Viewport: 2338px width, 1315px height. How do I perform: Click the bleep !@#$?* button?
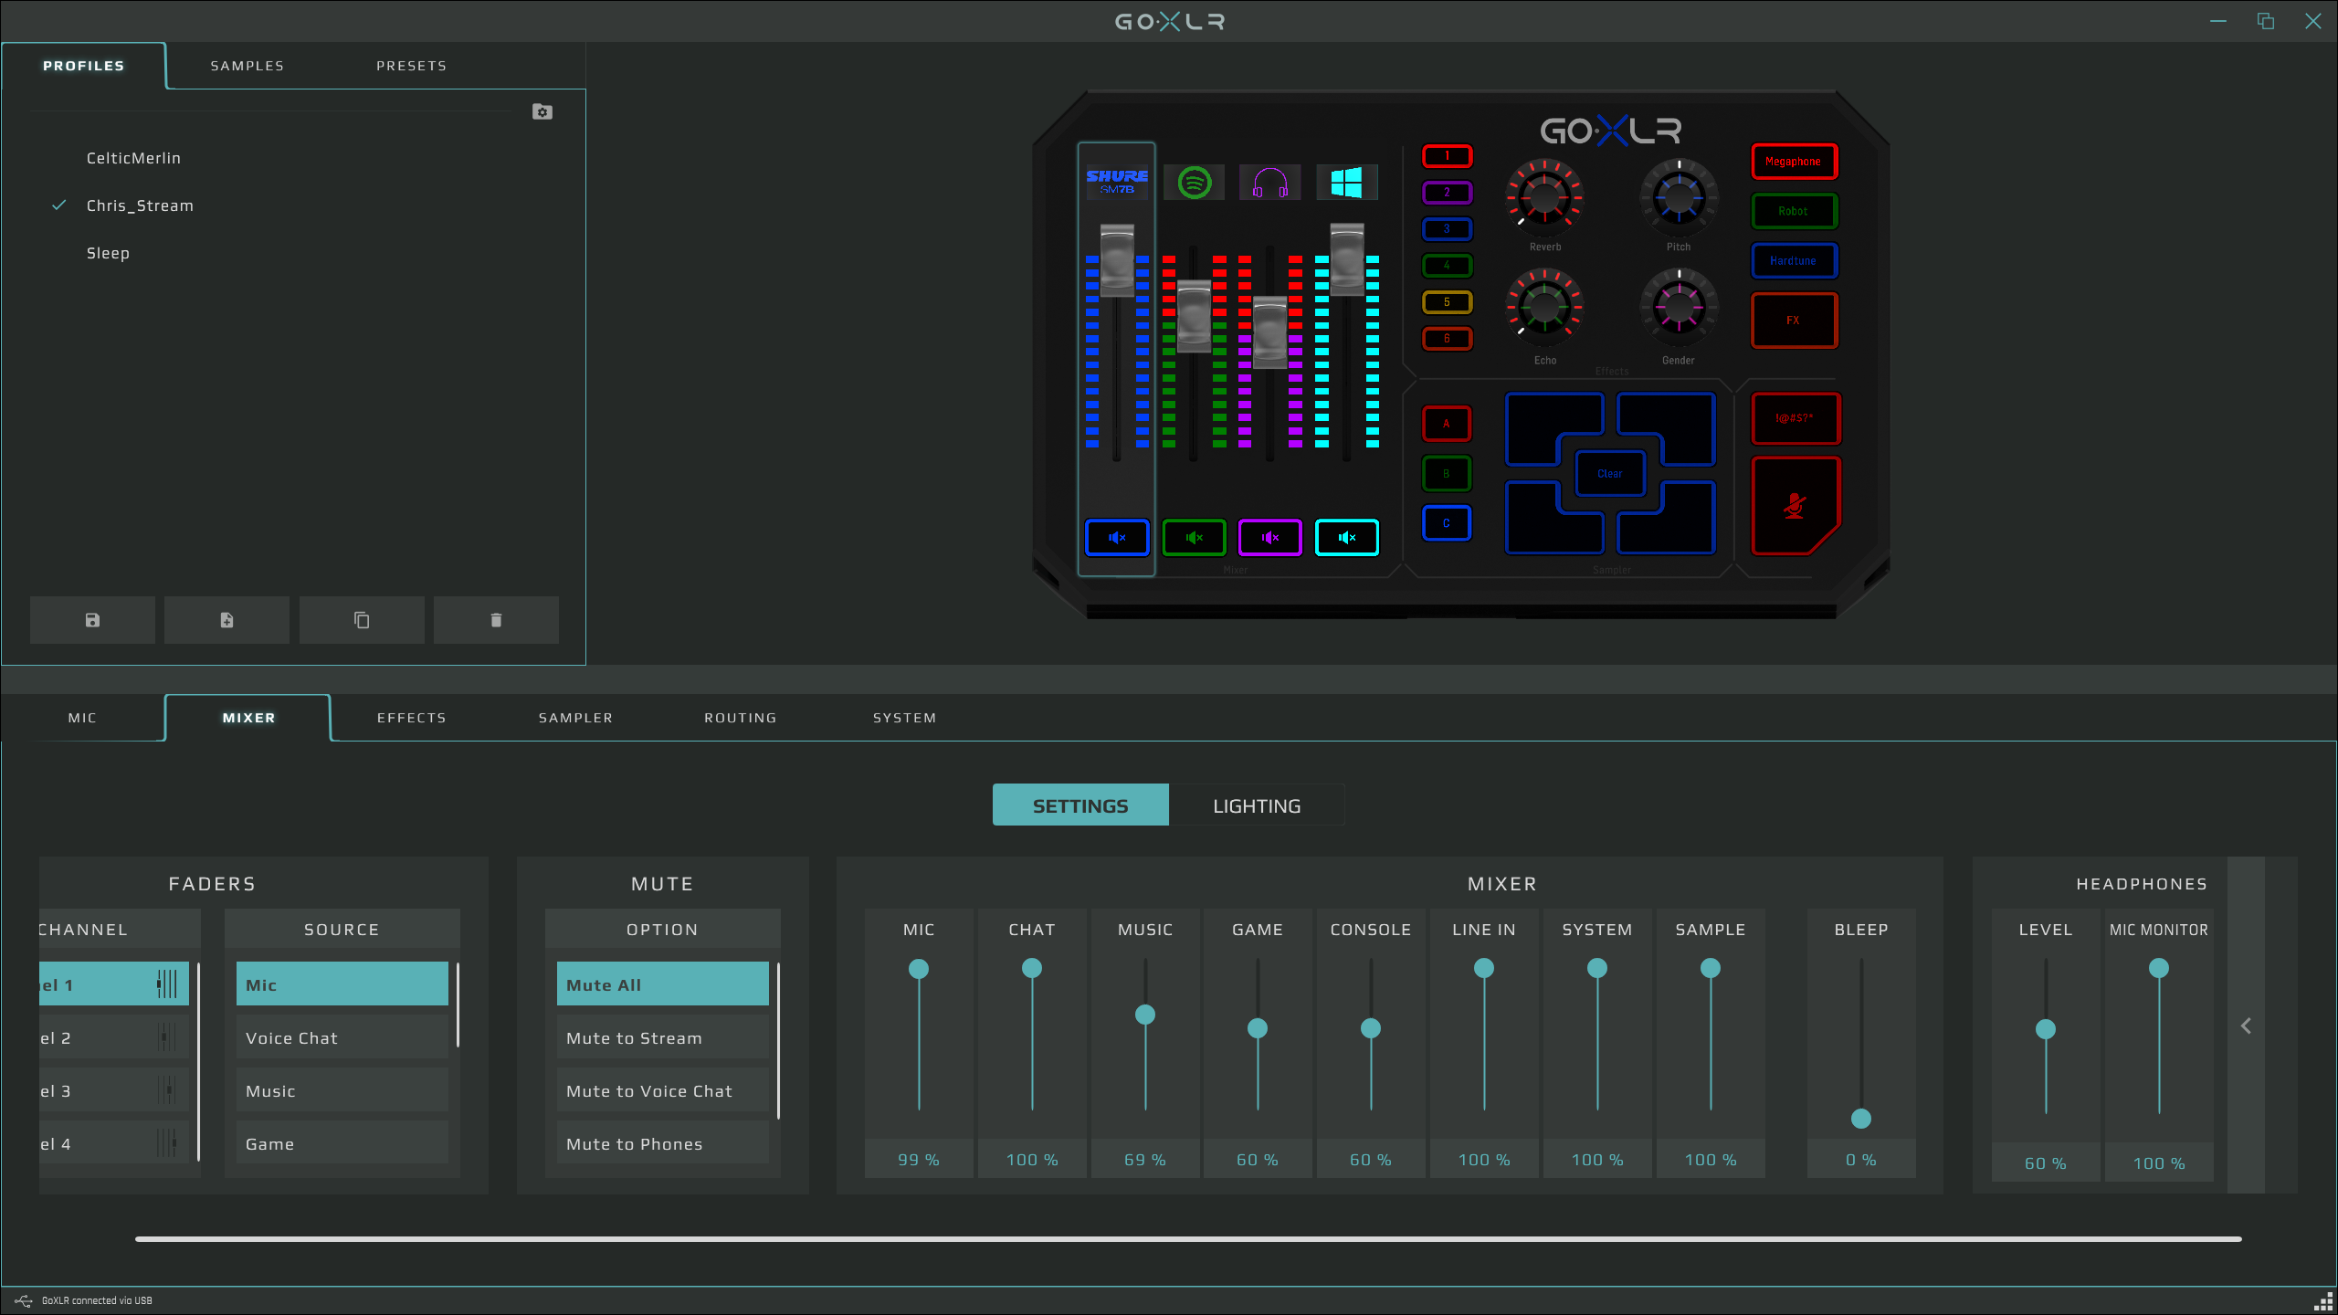[1795, 418]
